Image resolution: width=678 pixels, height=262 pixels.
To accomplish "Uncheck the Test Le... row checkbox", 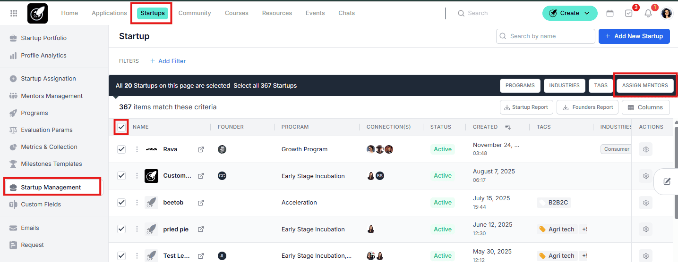I will point(121,256).
